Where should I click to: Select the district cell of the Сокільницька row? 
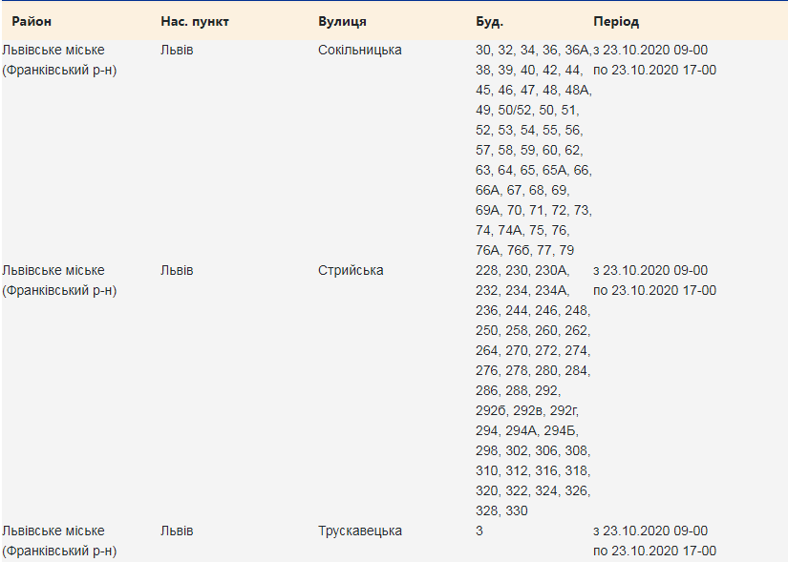(x=59, y=59)
